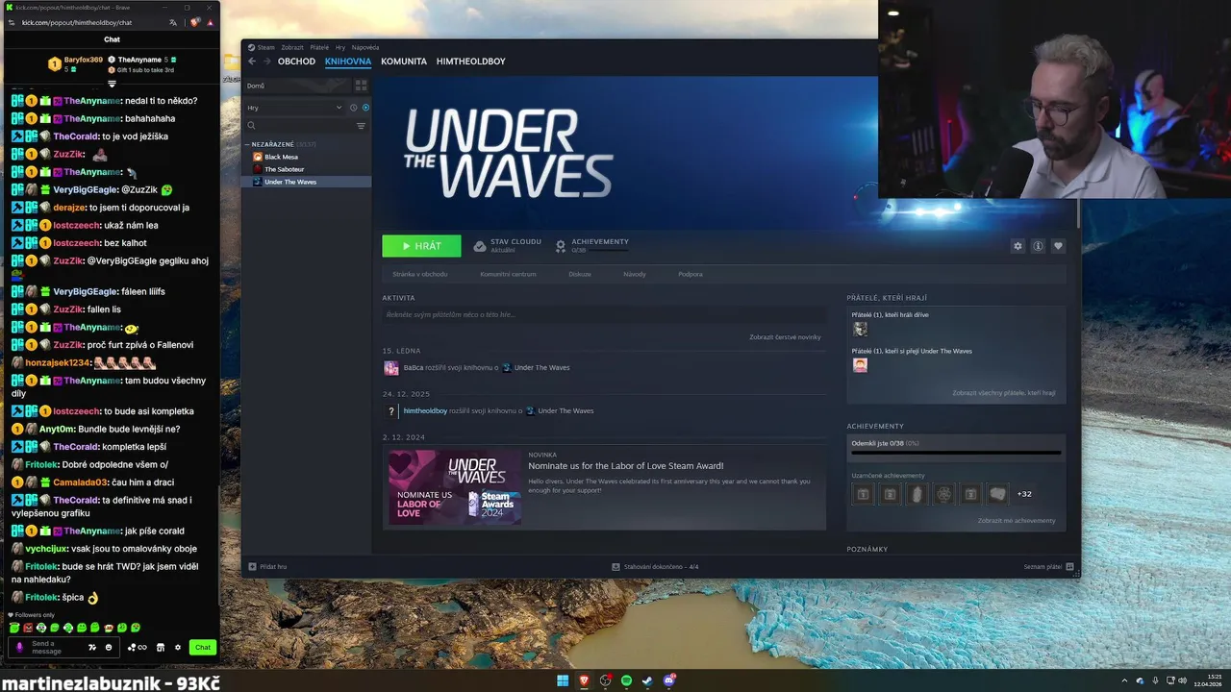Open Windows Start menu
The height and width of the screenshot is (692, 1231).
tap(563, 680)
